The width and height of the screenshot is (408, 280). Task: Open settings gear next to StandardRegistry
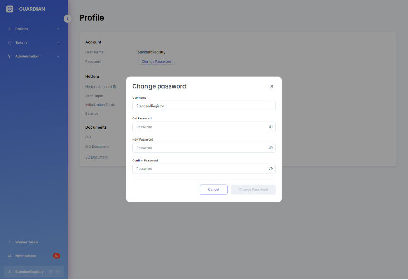pyautogui.click(x=50, y=271)
